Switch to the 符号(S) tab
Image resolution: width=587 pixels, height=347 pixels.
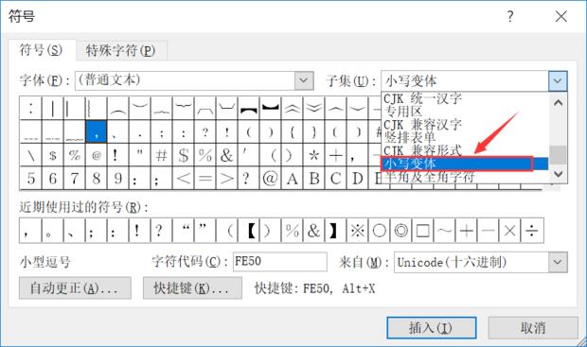click(41, 50)
